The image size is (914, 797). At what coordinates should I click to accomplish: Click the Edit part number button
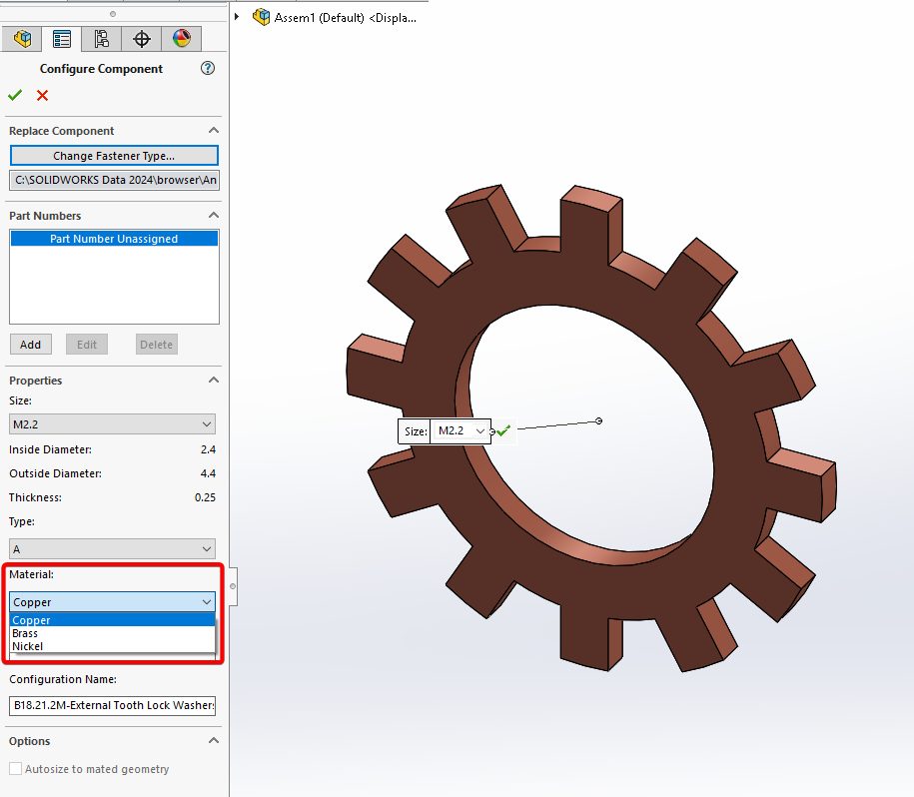click(87, 345)
